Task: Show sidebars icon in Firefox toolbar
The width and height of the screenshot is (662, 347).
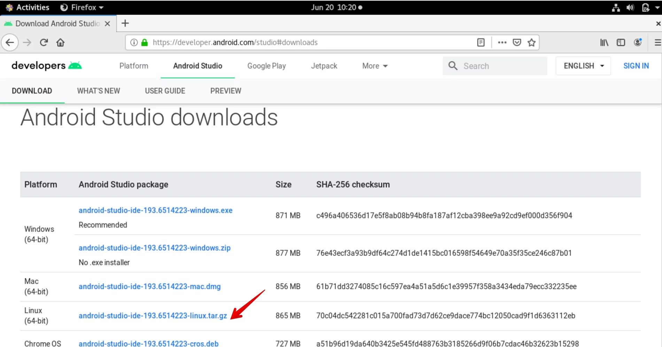Action: click(x=621, y=42)
